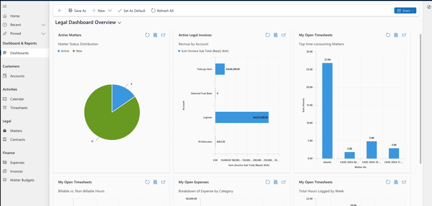432x206 pixels.
Task: View records for Top time-consuming Matters
Action: tap(396, 35)
